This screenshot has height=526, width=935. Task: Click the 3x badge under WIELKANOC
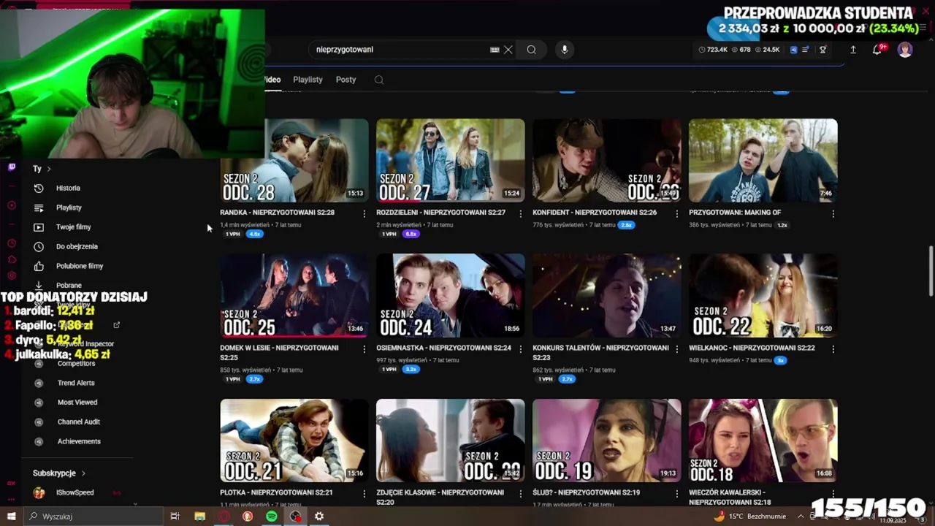(780, 360)
